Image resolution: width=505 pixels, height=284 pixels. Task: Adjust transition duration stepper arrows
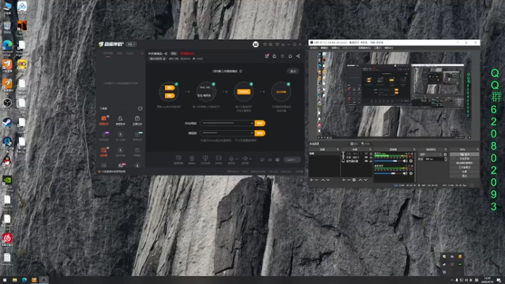point(446,159)
